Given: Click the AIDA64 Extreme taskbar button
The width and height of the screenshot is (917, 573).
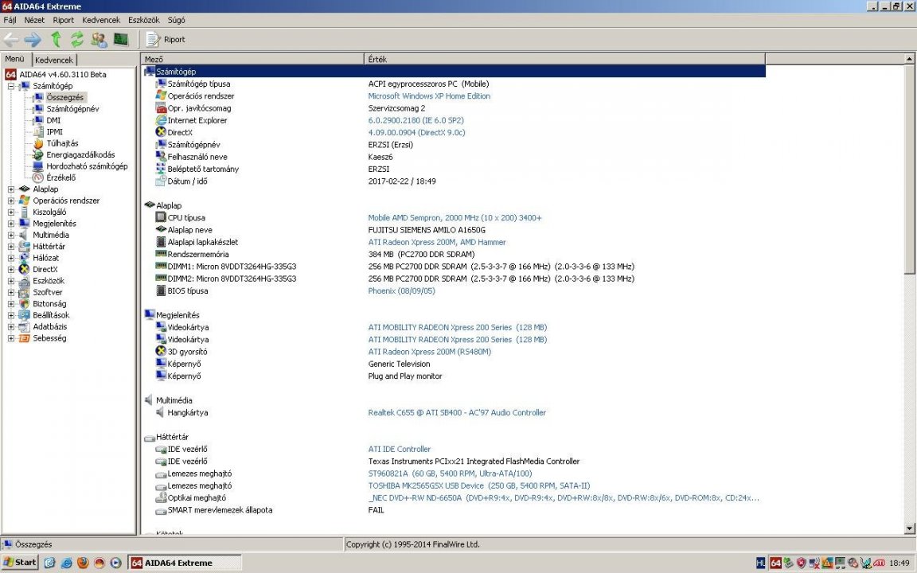Looking at the screenshot, I should [185, 563].
